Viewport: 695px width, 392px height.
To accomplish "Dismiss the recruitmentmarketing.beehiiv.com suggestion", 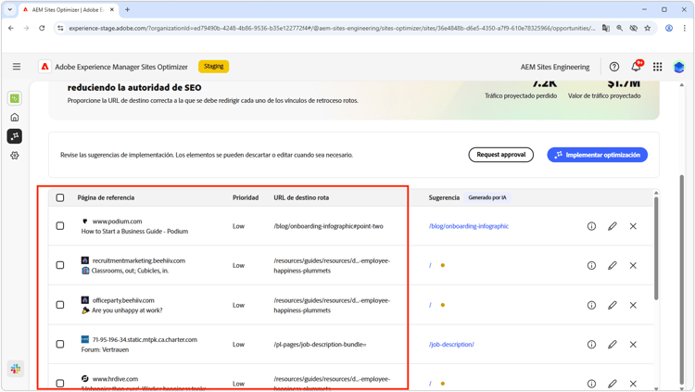I will point(633,266).
